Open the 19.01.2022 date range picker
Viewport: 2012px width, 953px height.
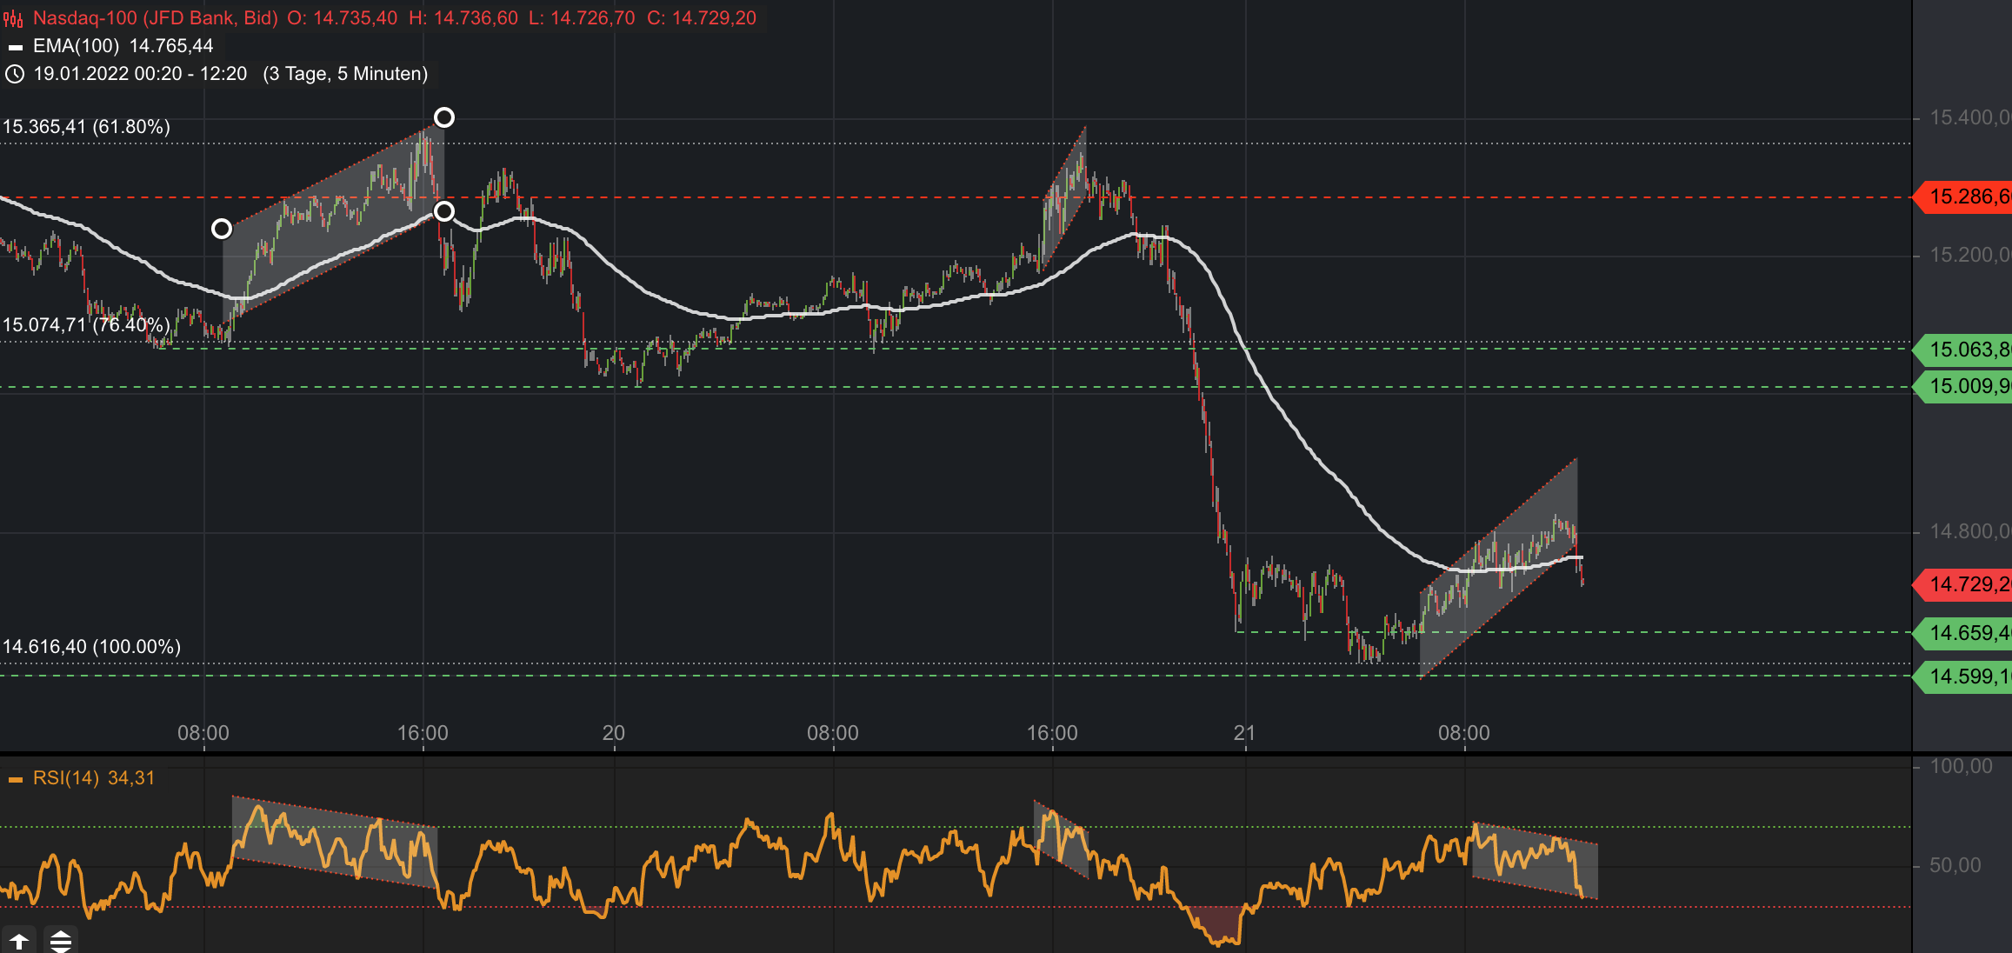coord(139,75)
